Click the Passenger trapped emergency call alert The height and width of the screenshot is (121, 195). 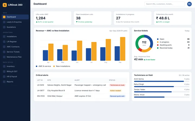[90, 85]
